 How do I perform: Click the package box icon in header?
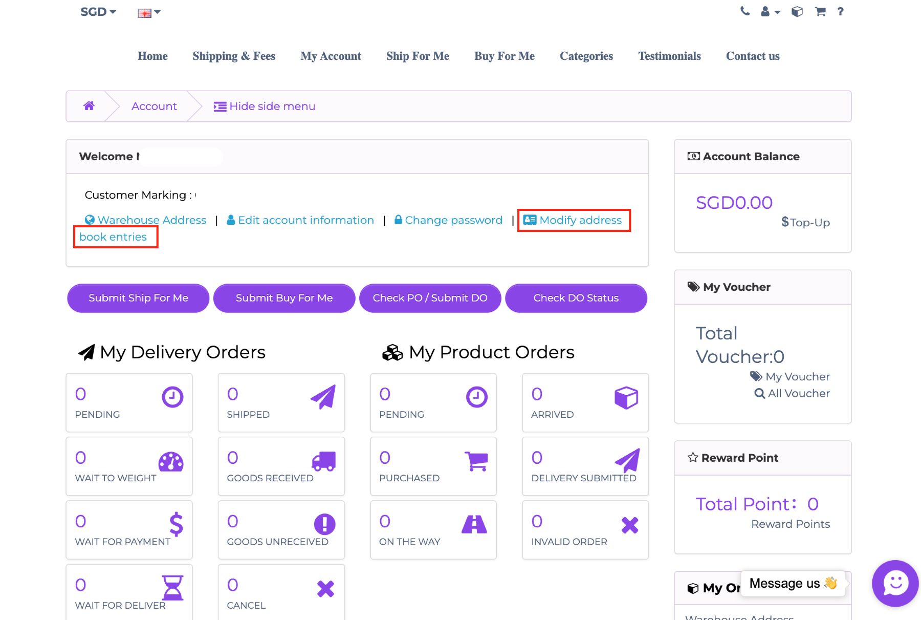(797, 11)
